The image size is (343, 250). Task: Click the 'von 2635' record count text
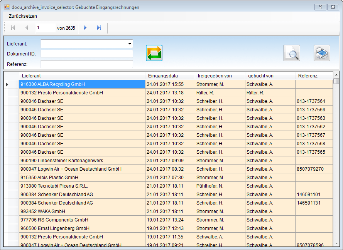click(x=66, y=28)
